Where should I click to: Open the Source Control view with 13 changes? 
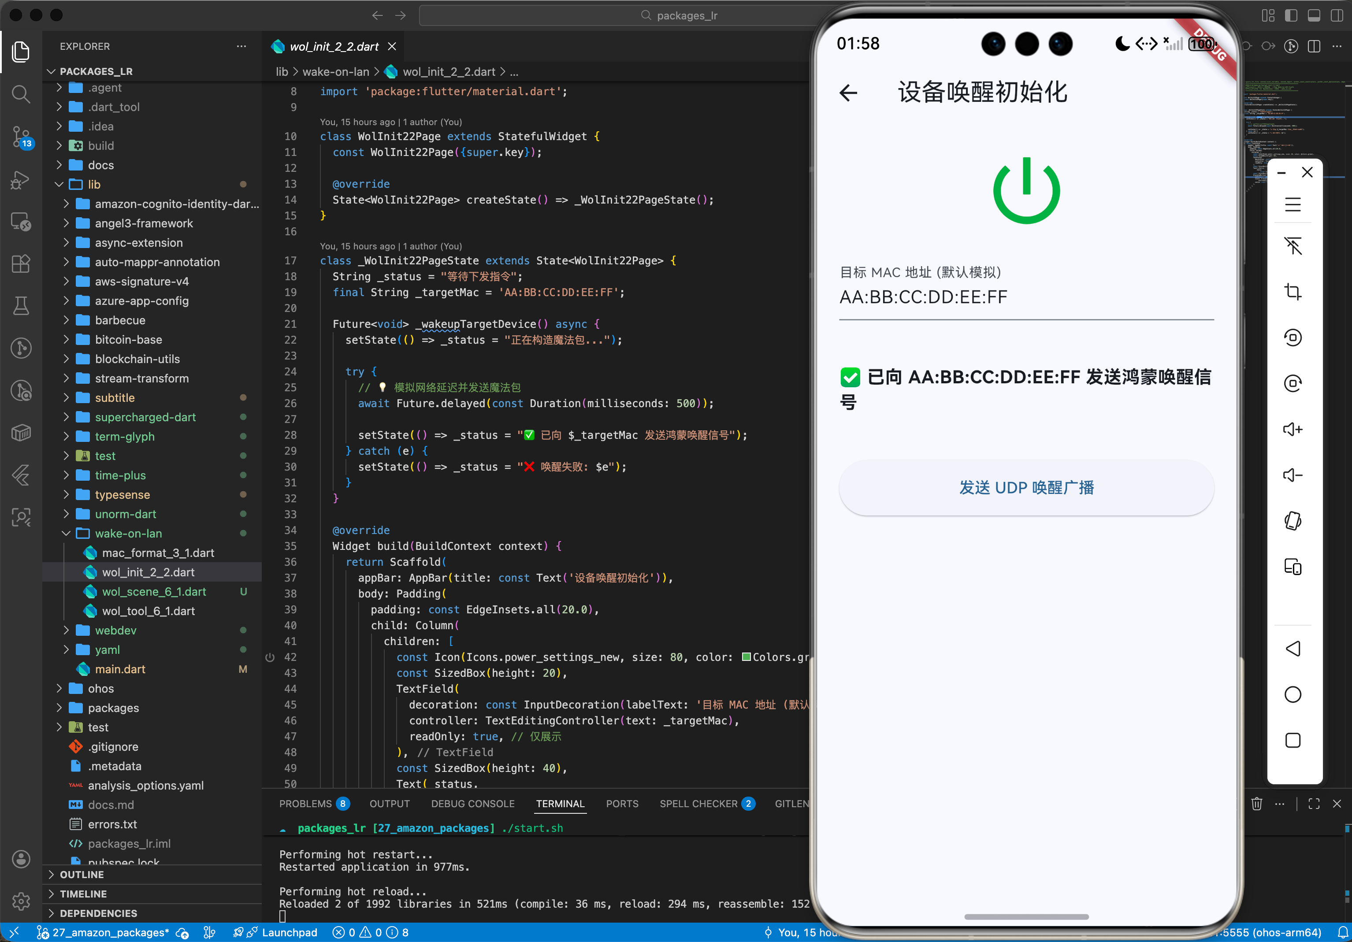click(x=21, y=137)
